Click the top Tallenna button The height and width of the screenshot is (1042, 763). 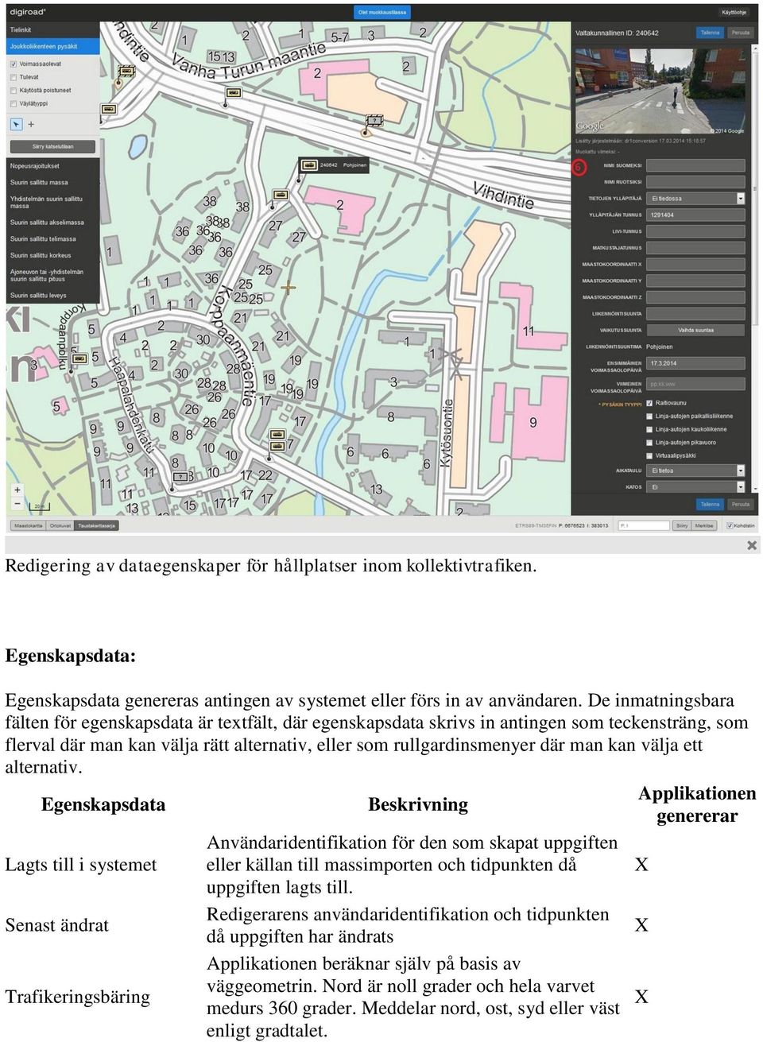click(710, 33)
